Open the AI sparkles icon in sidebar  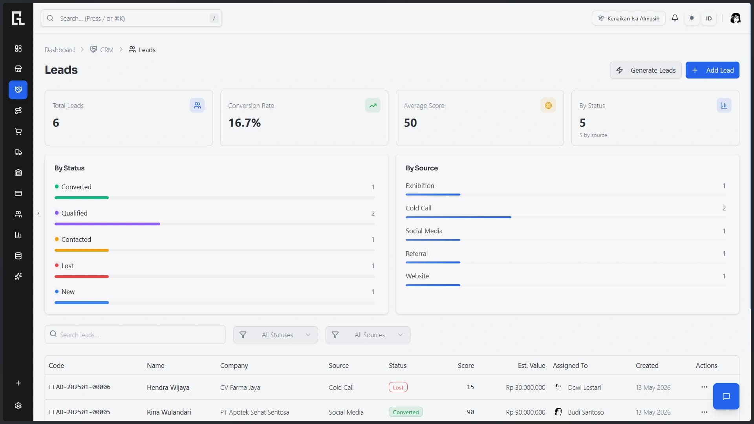18,276
